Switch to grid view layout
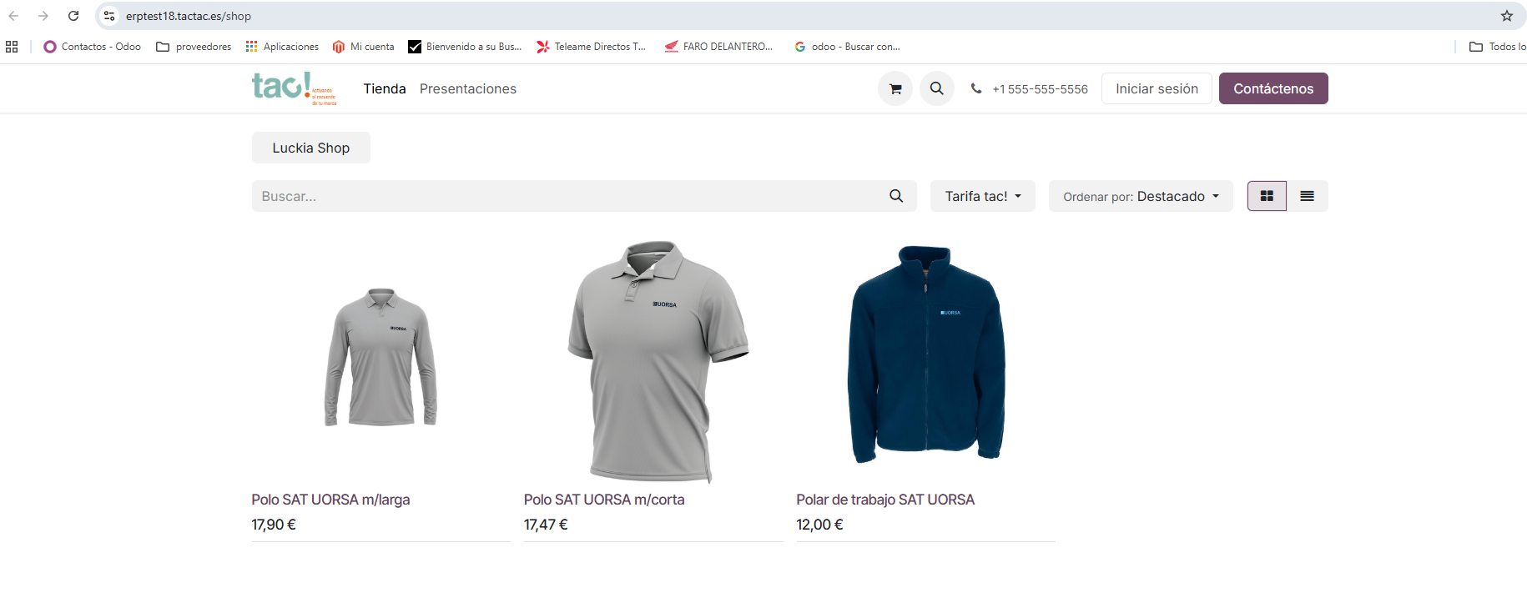The height and width of the screenshot is (608, 1527). click(1267, 196)
